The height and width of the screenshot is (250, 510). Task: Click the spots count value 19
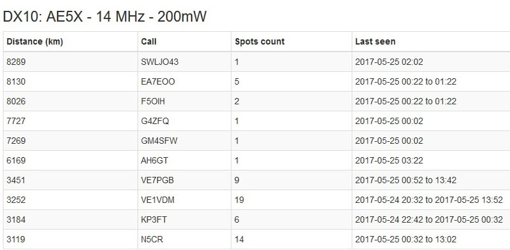pos(240,200)
